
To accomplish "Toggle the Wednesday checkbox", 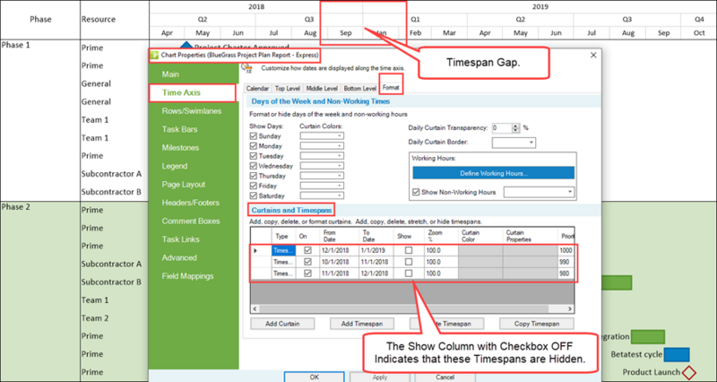I will click(x=254, y=166).
